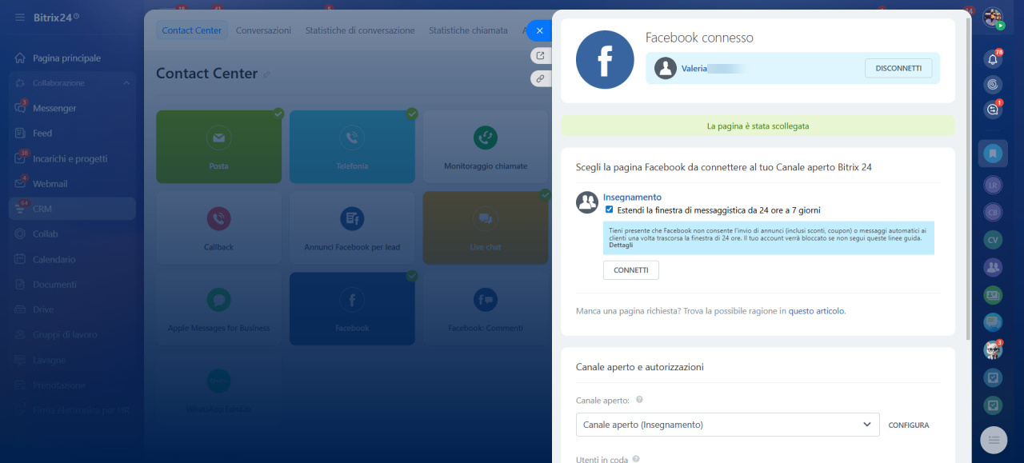Expand the Canale aperto (Insegnamento) dropdown
Screen dimensions: 1024x463
pos(727,425)
